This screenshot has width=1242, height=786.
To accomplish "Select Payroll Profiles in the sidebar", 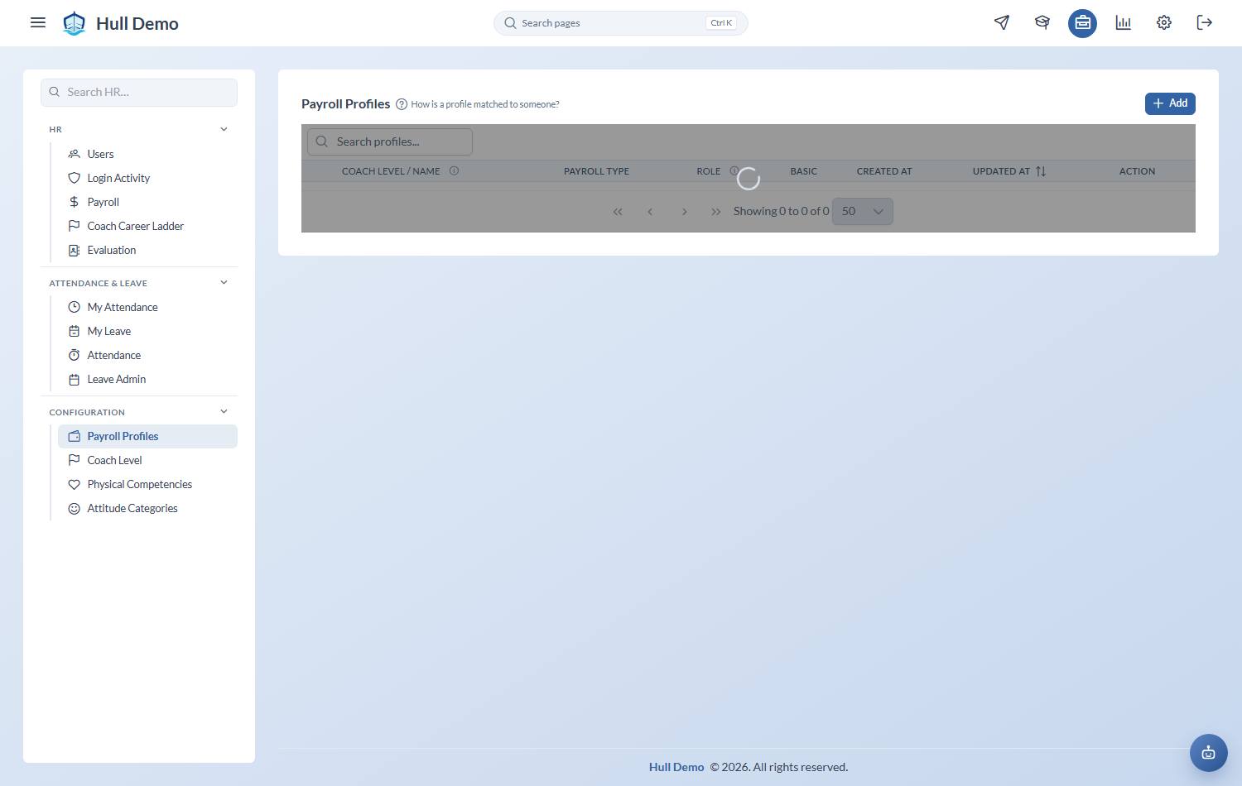I will coord(147,436).
